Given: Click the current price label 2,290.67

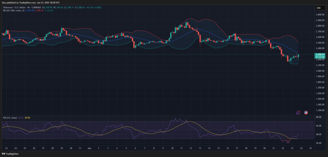Looking at the screenshot, I should click(x=320, y=55).
